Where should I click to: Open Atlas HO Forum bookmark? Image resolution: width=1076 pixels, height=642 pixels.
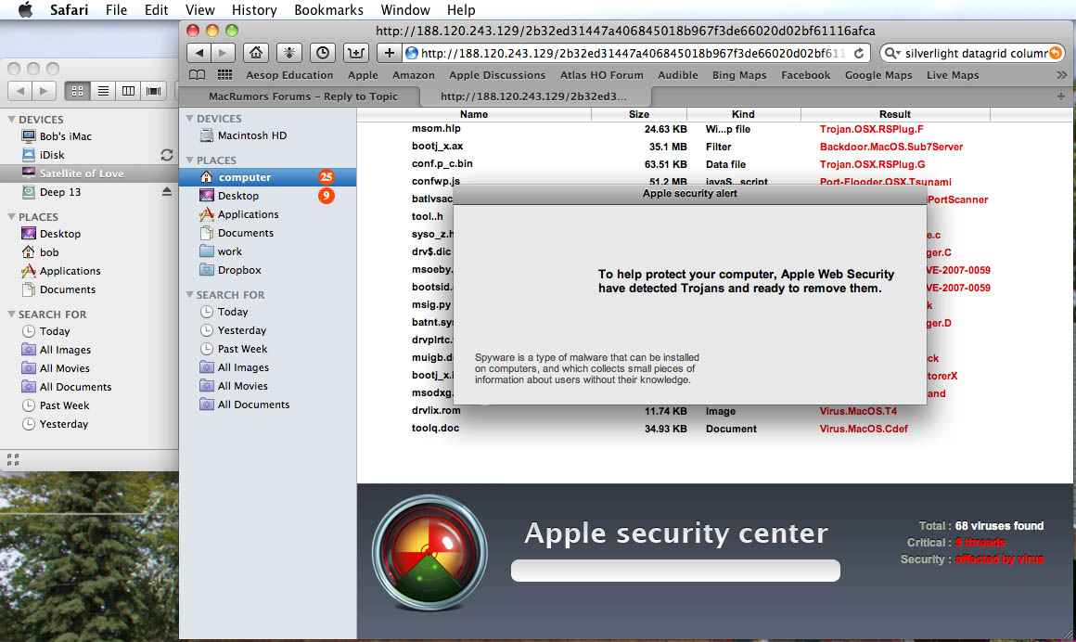602,75
